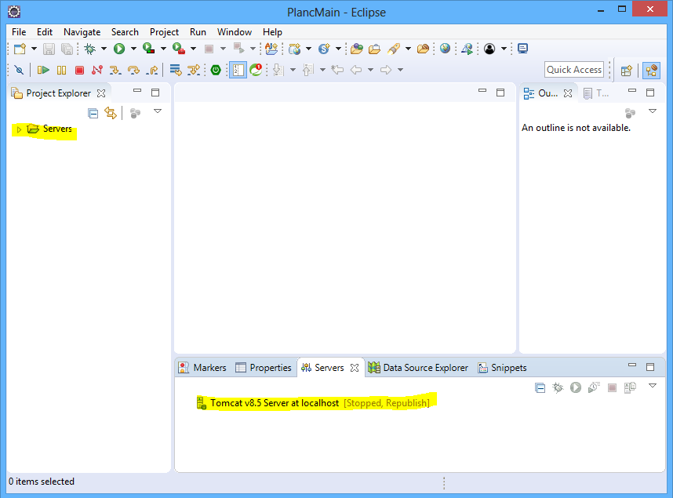This screenshot has width=673, height=498.
Task: Click the red Terminate stop icon
Action: click(79, 70)
